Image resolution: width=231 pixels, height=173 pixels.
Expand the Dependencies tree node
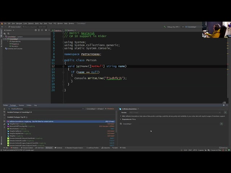click(8, 41)
